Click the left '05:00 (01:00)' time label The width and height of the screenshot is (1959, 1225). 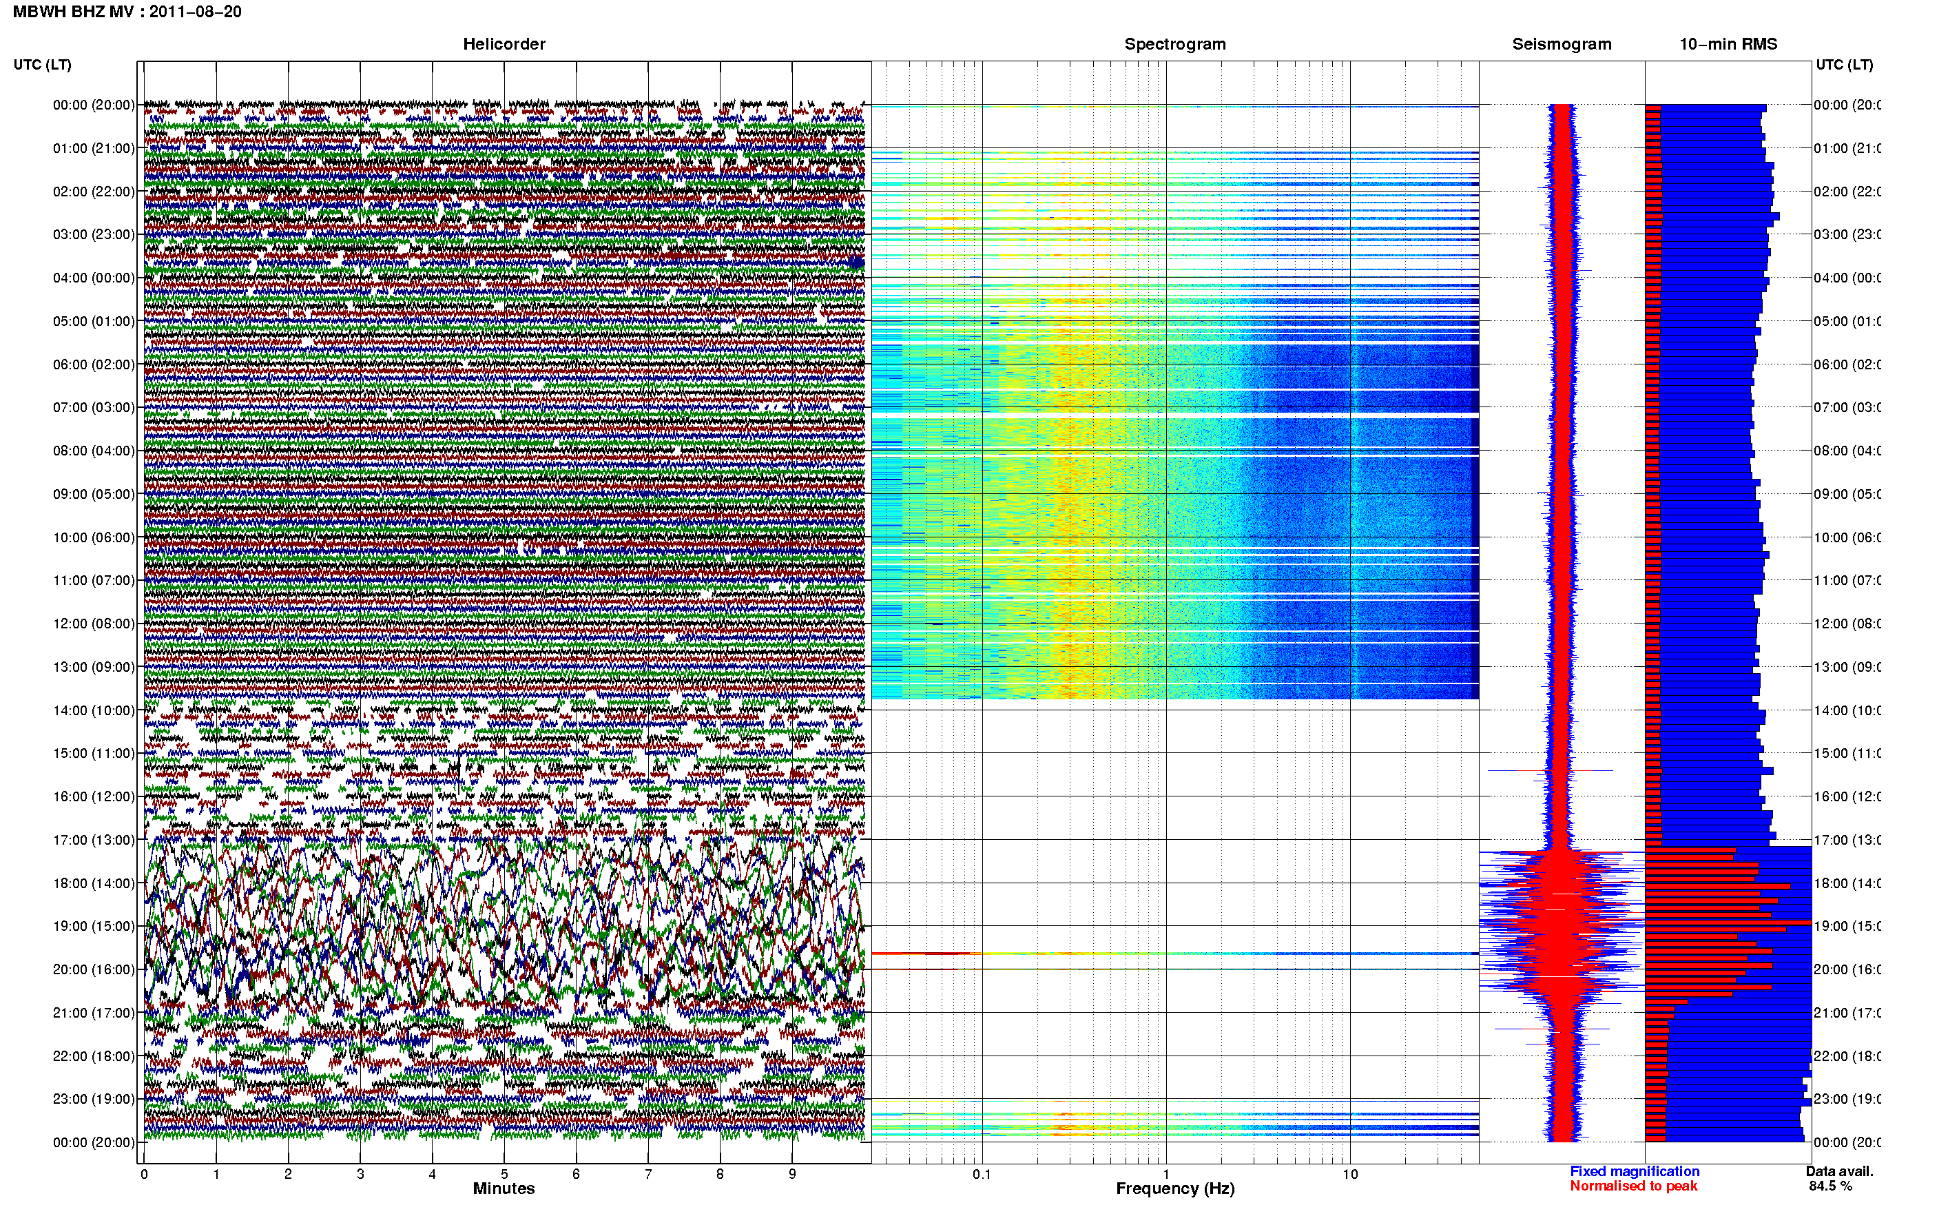coord(94,321)
